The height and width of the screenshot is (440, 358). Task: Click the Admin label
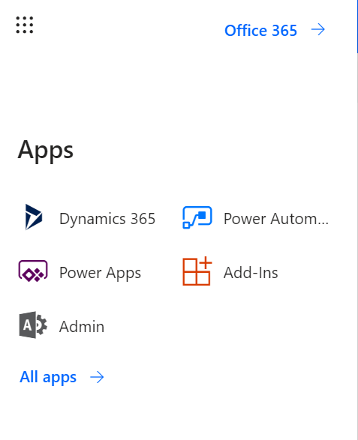(x=82, y=327)
